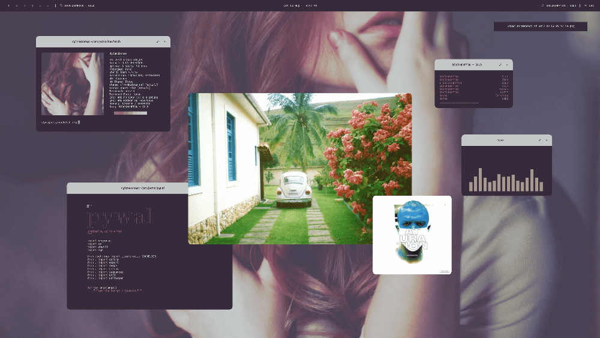The image size is (600, 338).
Task: Click the audio visualizer bars in the cava window
Action: click(506, 180)
